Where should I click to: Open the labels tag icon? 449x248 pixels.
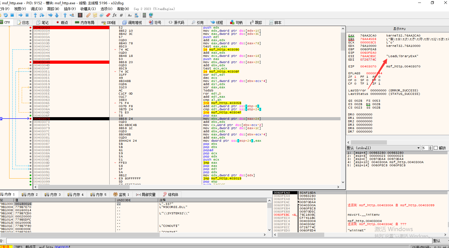coord(102,15)
